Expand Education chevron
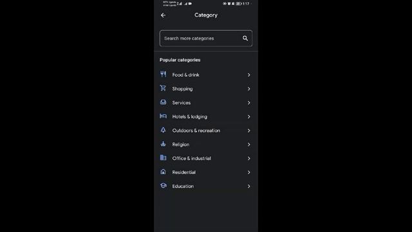 point(248,186)
